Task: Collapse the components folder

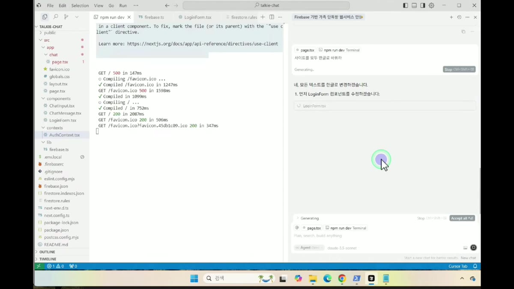Action: [58, 98]
